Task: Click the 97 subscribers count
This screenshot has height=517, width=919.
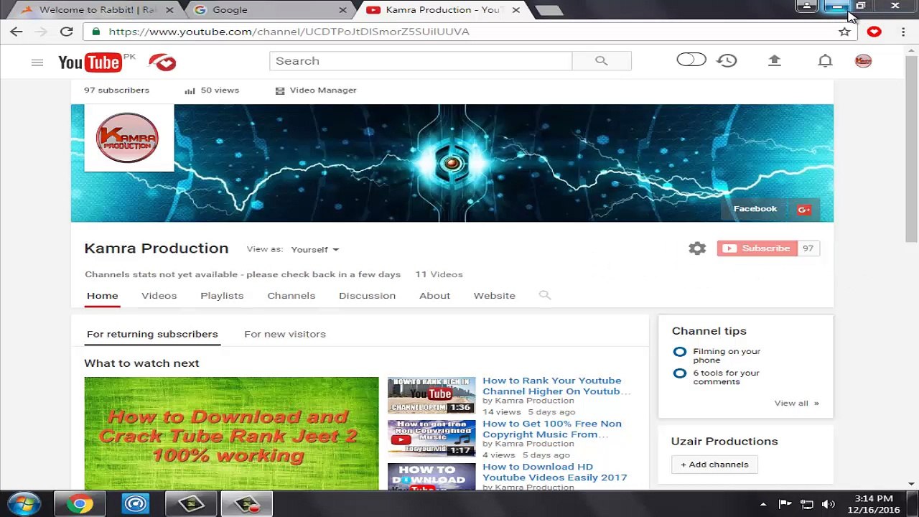Action: [x=116, y=90]
